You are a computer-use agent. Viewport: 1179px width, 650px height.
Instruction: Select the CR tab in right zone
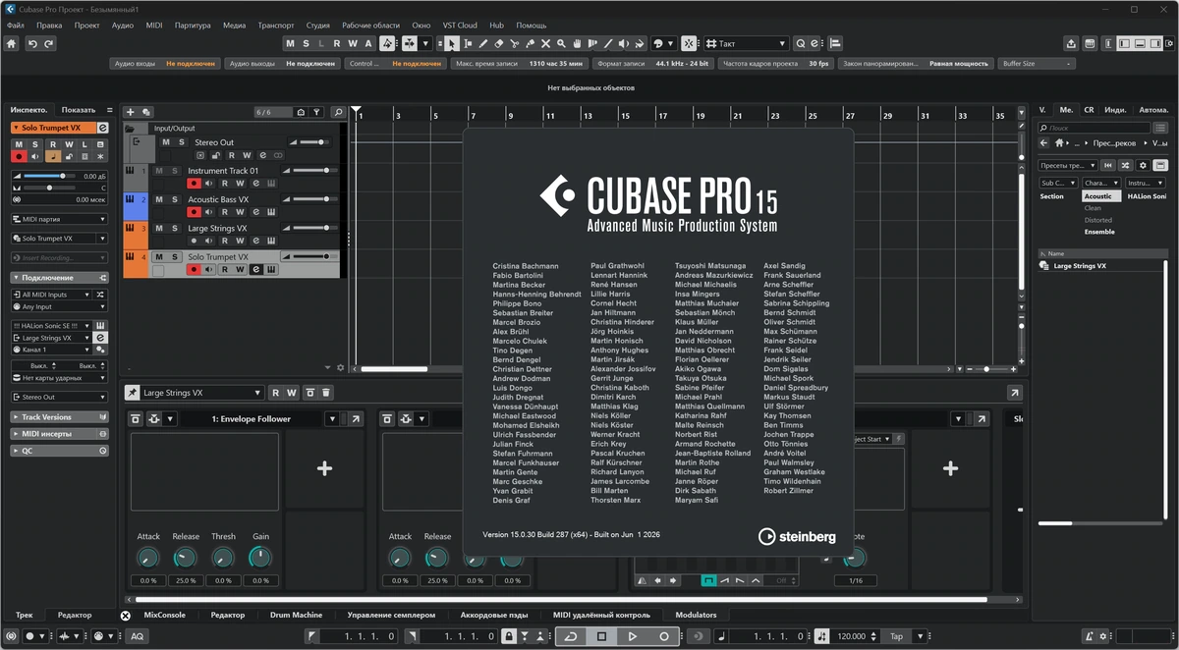1089,110
